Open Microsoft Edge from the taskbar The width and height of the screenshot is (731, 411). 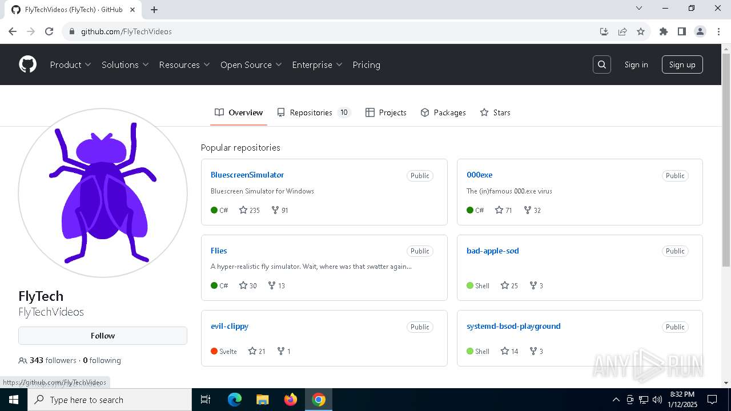tap(235, 400)
